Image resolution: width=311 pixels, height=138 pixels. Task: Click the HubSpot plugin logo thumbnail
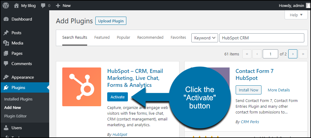click(82, 87)
